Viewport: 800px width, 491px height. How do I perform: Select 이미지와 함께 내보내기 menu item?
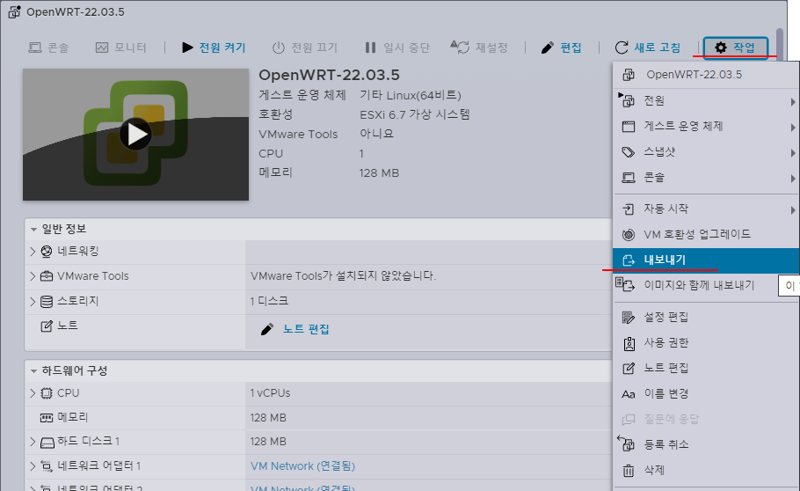pos(706,285)
